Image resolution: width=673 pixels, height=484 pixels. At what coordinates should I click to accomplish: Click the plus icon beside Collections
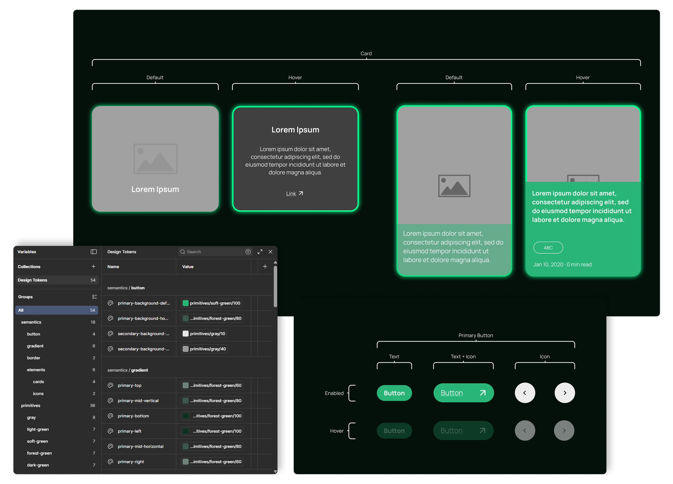(93, 266)
